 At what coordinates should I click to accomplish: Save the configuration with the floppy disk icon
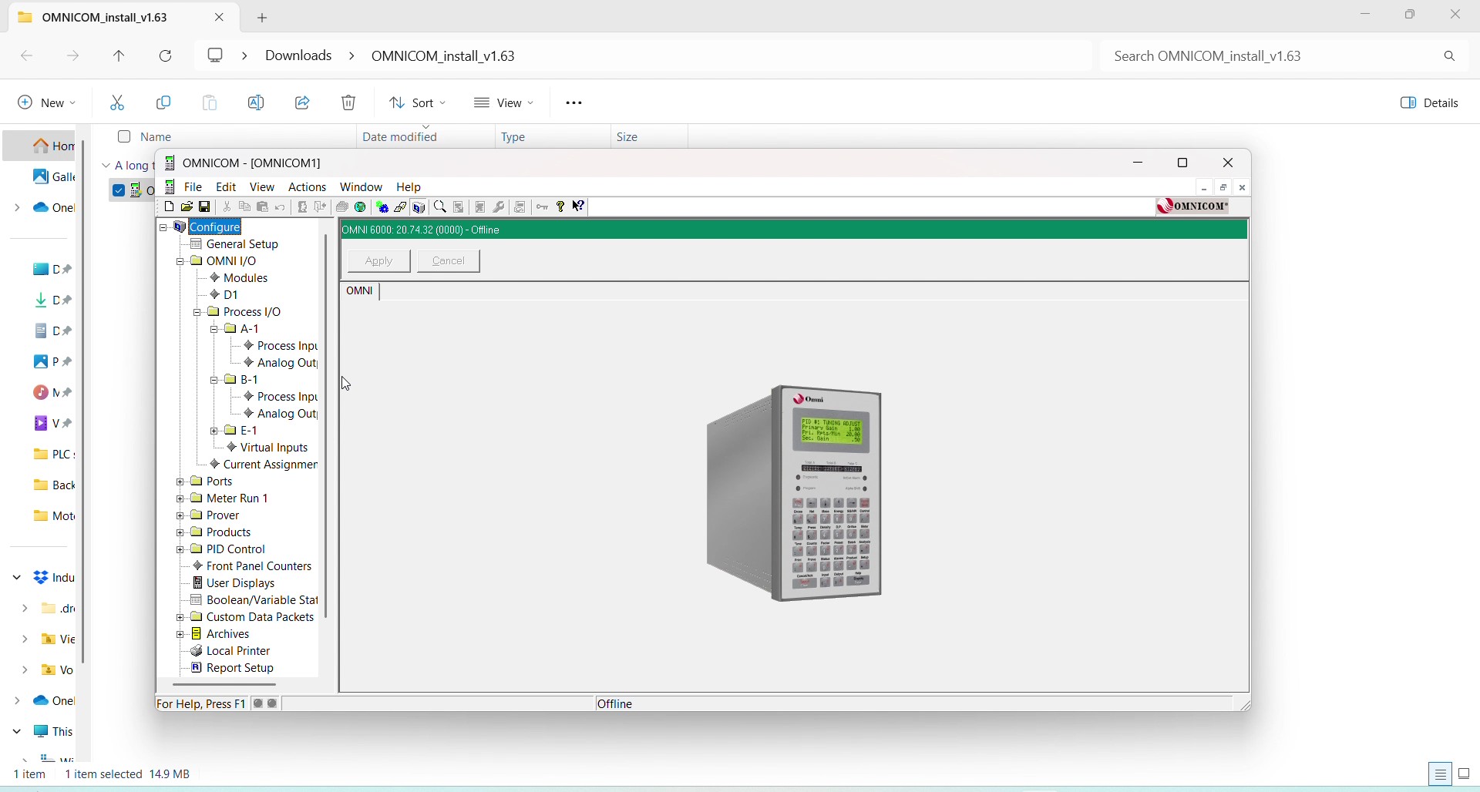click(x=205, y=207)
